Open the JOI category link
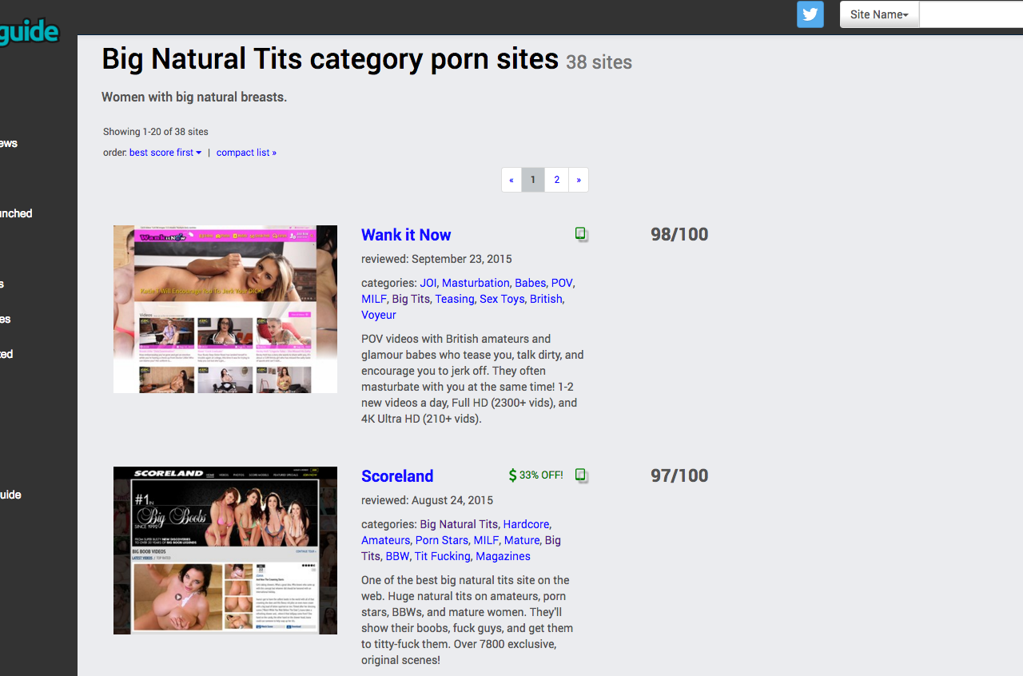This screenshot has width=1023, height=676. 428,283
